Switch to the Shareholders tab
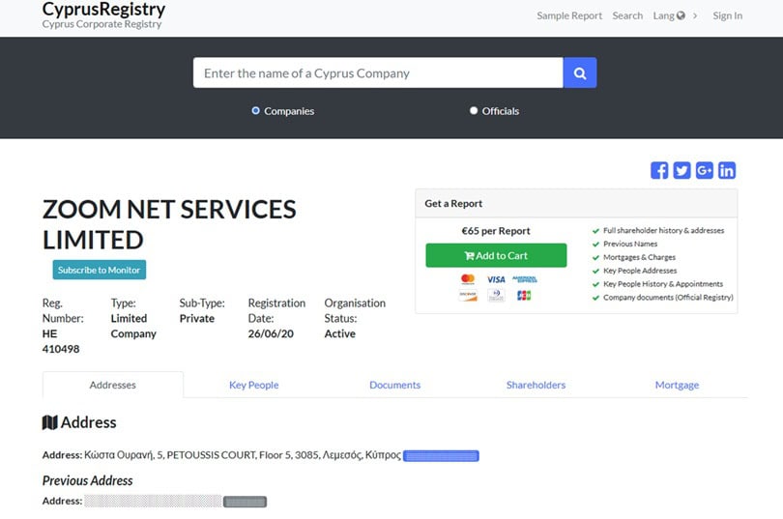Image resolution: width=783 pixels, height=519 pixels. click(x=536, y=385)
